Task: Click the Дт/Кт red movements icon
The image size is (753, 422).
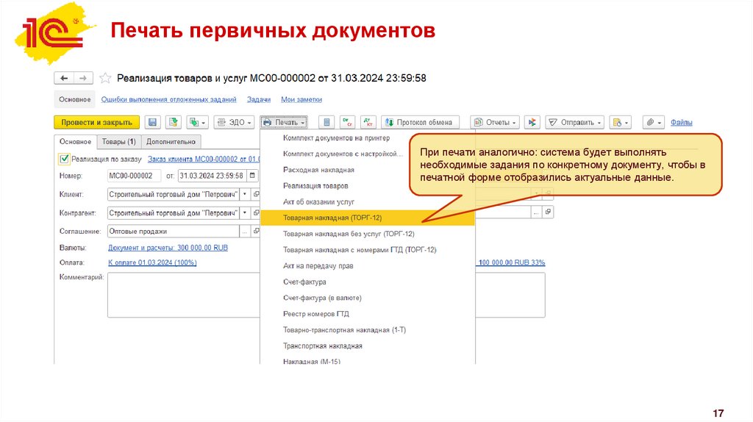Action: [x=368, y=123]
